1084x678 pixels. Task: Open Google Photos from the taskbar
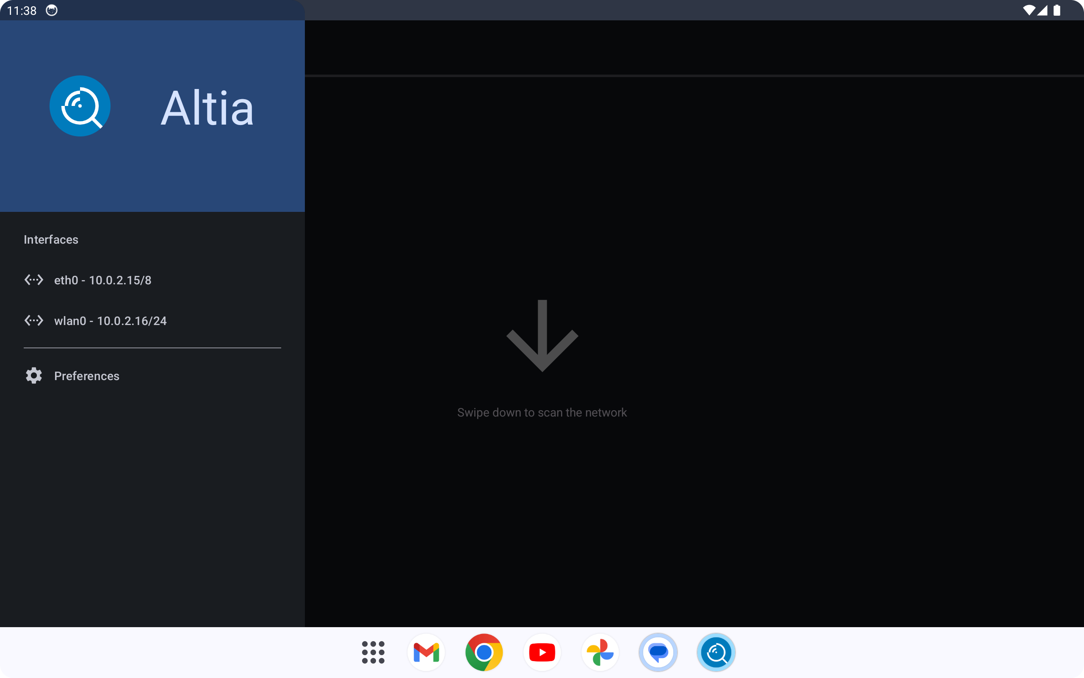(600, 652)
